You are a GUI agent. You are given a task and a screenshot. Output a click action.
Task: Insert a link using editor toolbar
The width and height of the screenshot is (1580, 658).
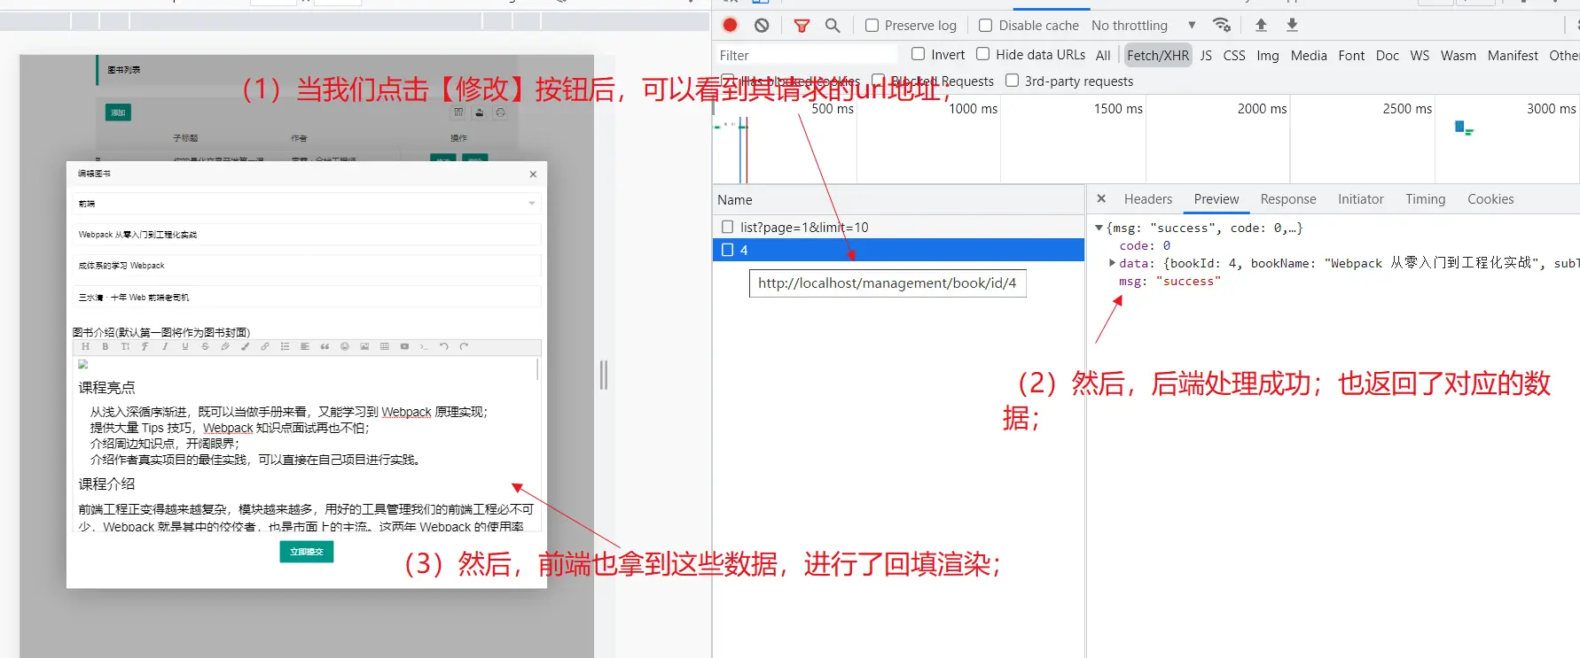tap(265, 347)
